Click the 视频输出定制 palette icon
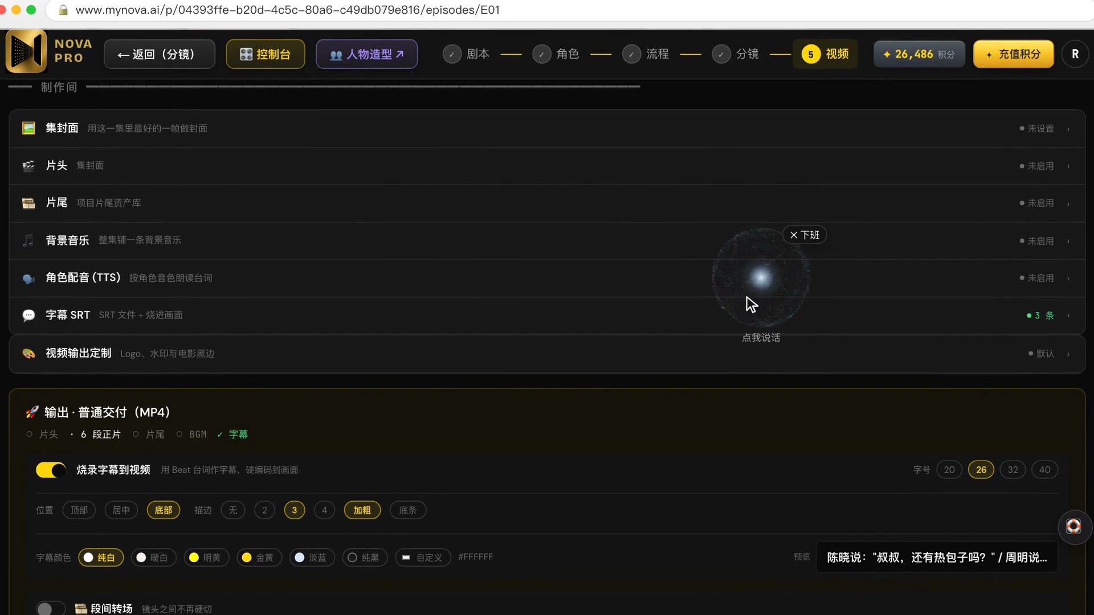The width and height of the screenshot is (1094, 615). pyautogui.click(x=28, y=354)
